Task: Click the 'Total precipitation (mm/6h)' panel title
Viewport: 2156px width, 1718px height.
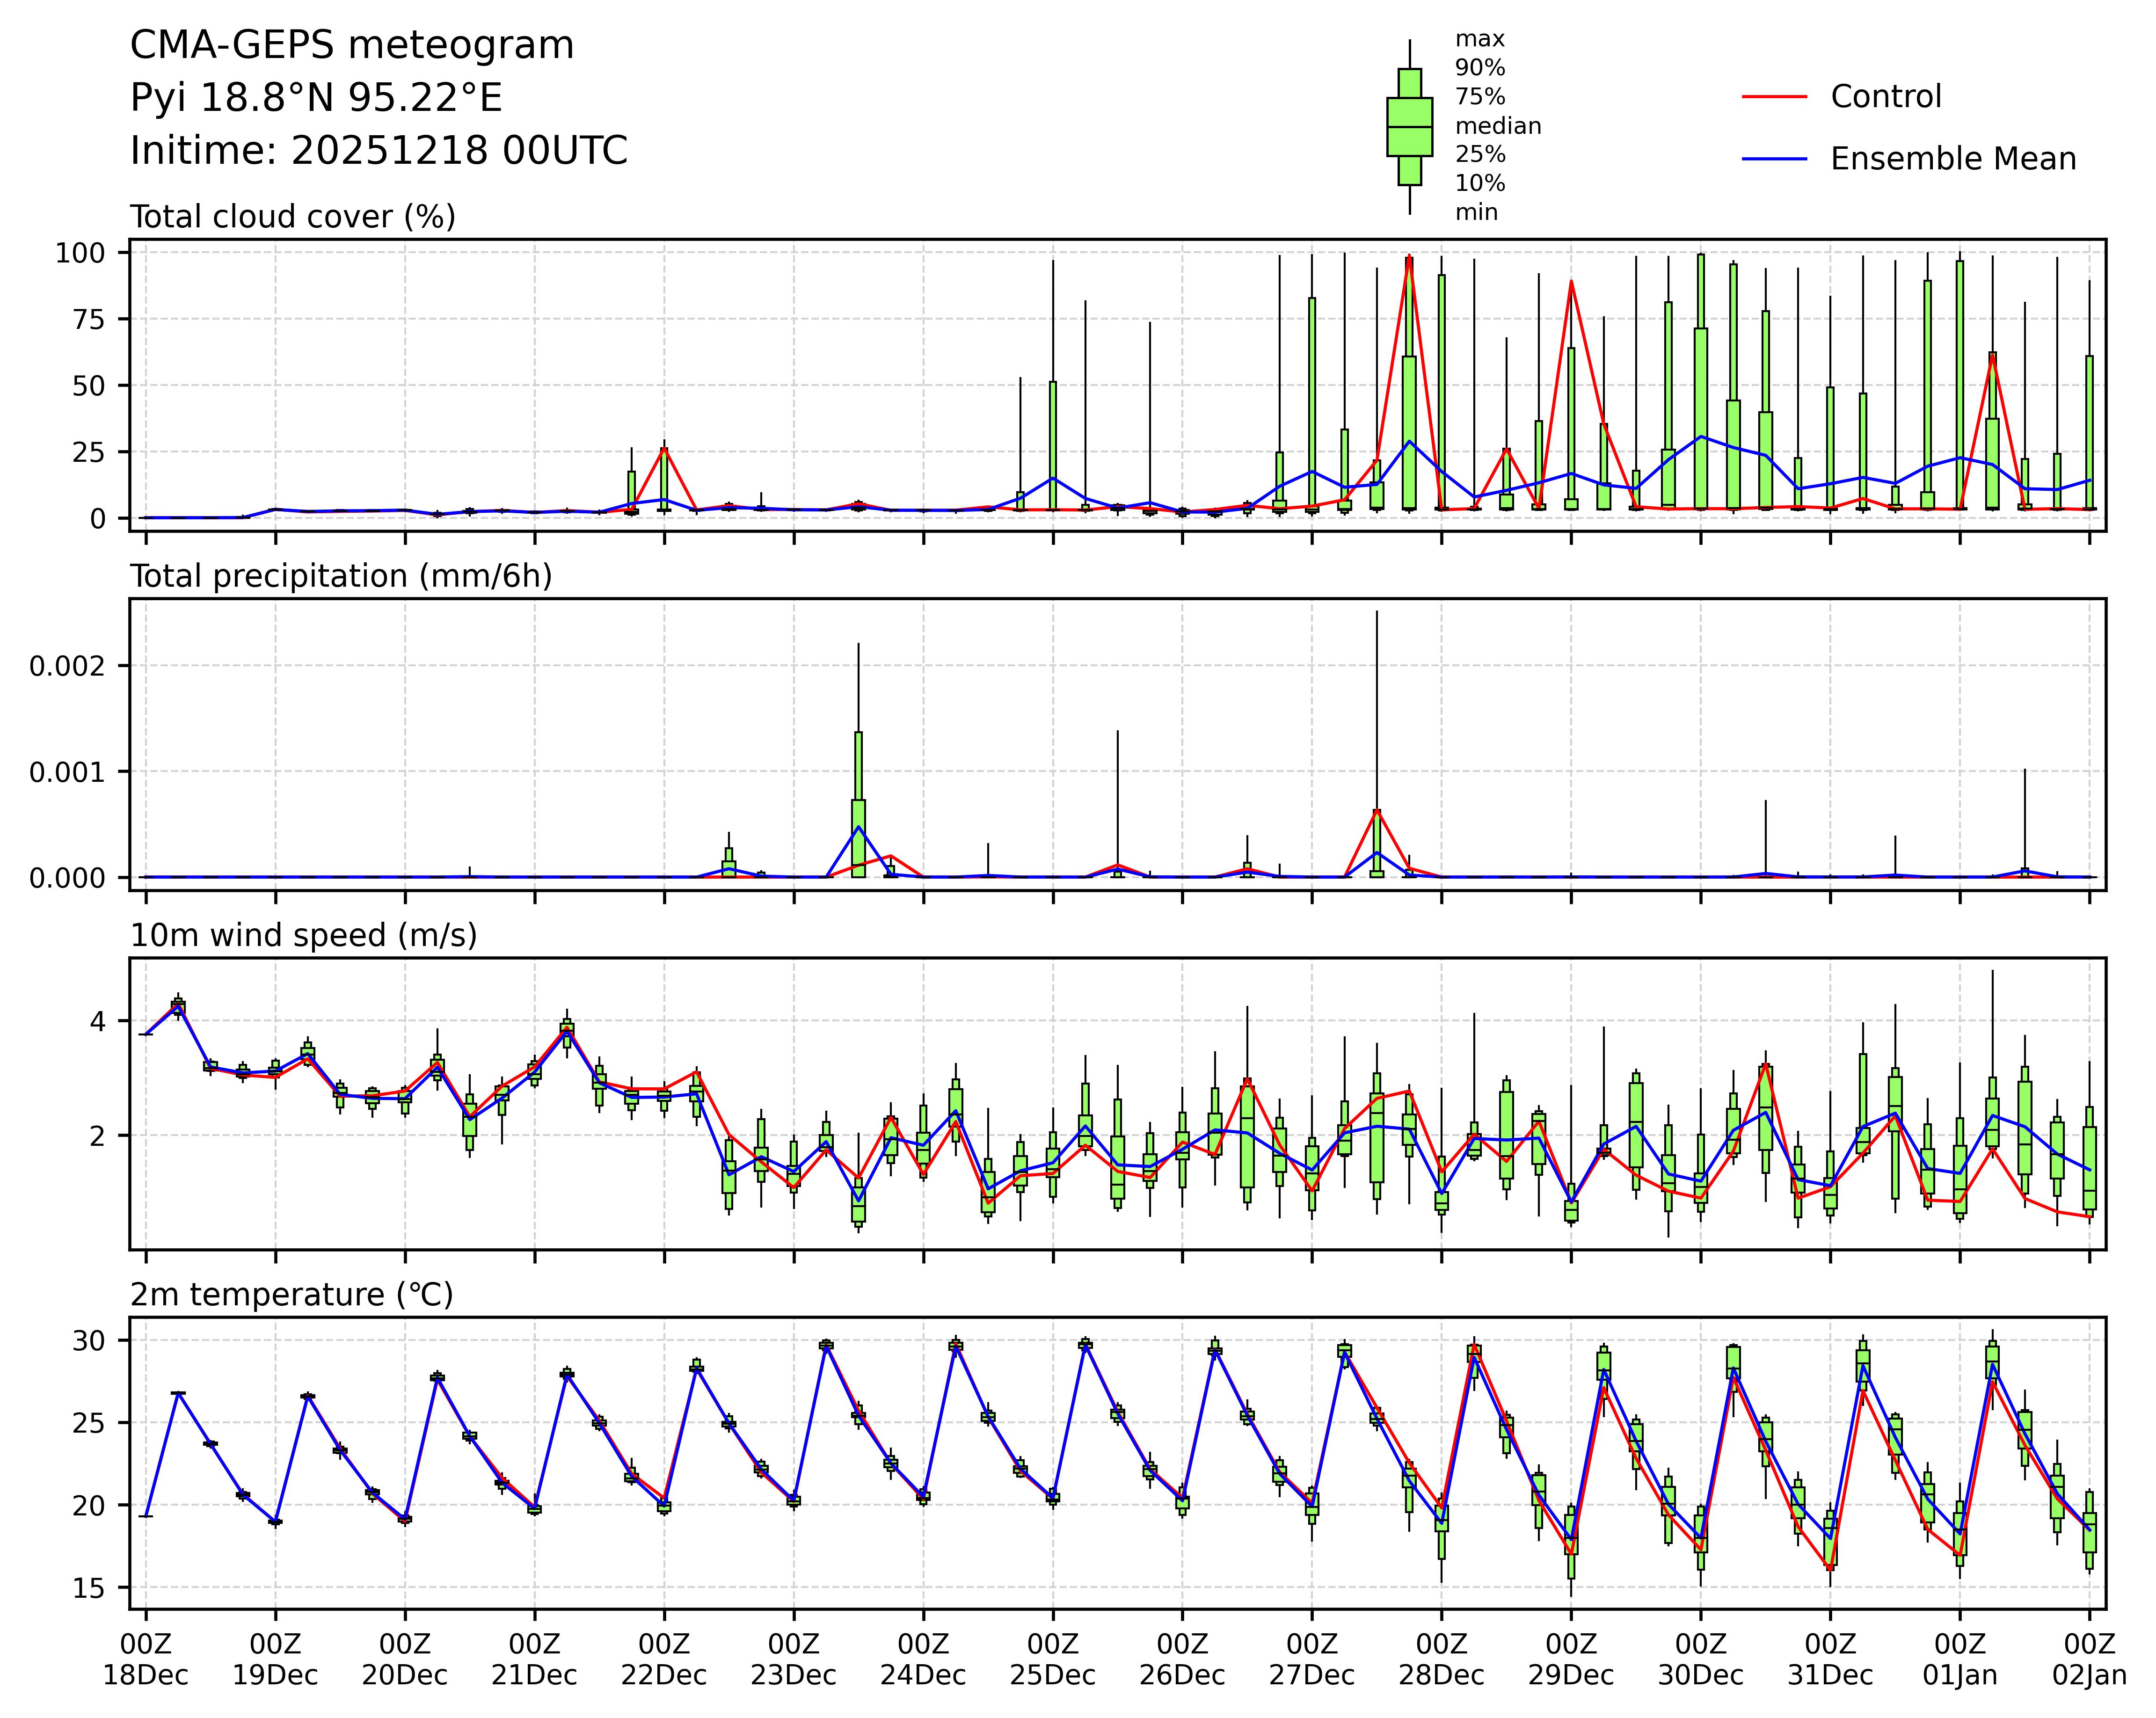Action: coord(341,576)
